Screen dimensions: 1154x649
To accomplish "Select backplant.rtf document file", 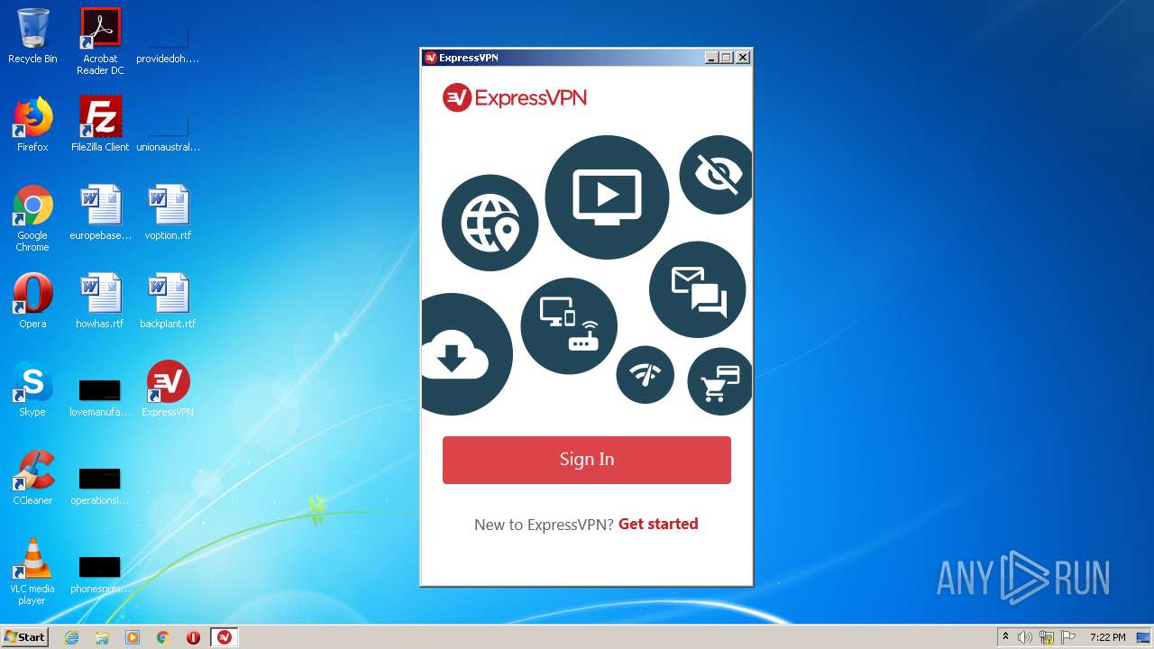I will click(168, 301).
